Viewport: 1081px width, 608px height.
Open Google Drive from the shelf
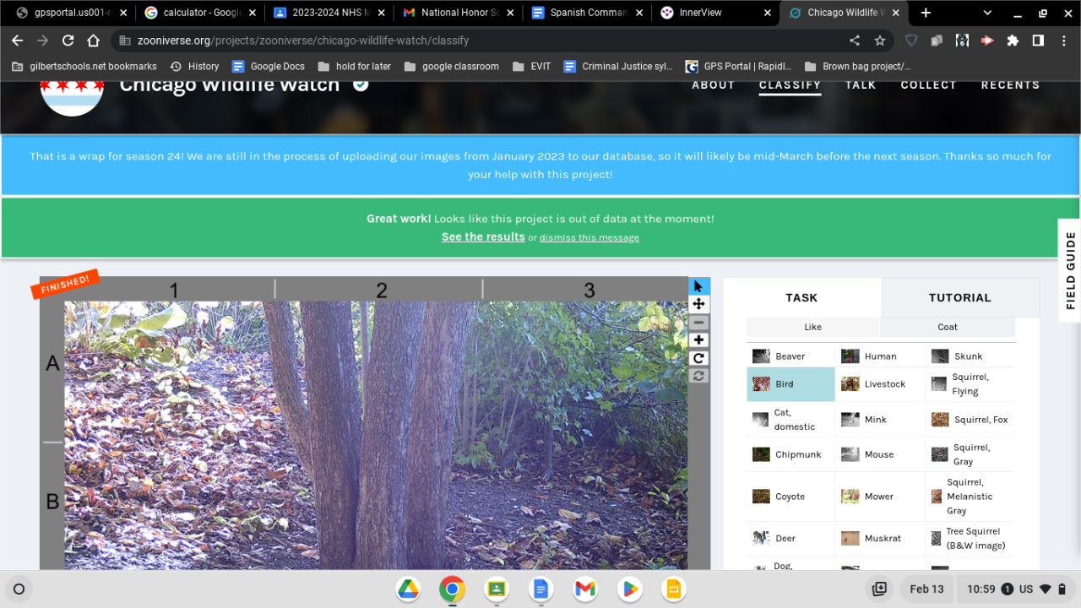click(408, 589)
